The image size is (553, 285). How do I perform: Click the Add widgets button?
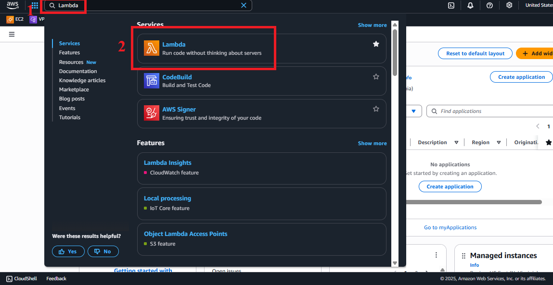tap(535, 53)
